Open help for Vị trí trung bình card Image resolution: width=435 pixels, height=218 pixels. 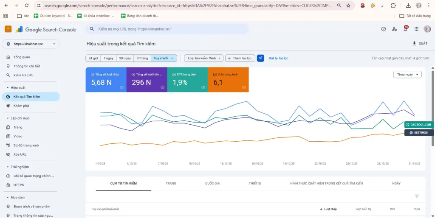[x=244, y=87]
